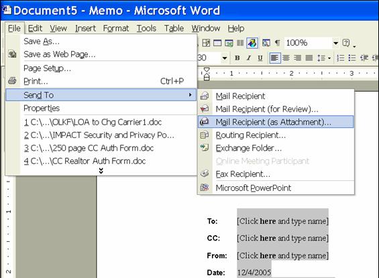Open recent file LOA to Chg Carrier1.doc
The width and height of the screenshot is (379, 278).
[x=101, y=122]
